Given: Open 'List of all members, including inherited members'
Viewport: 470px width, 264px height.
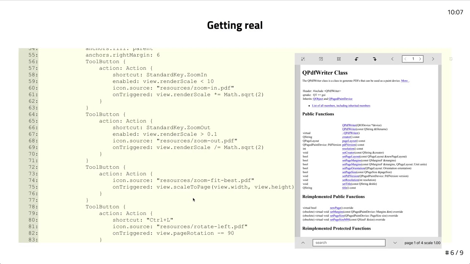Looking at the screenshot, I should pyautogui.click(x=341, y=106).
